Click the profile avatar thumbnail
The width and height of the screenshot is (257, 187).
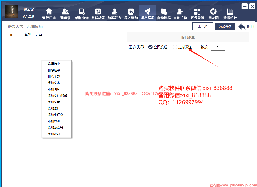tap(12, 11)
